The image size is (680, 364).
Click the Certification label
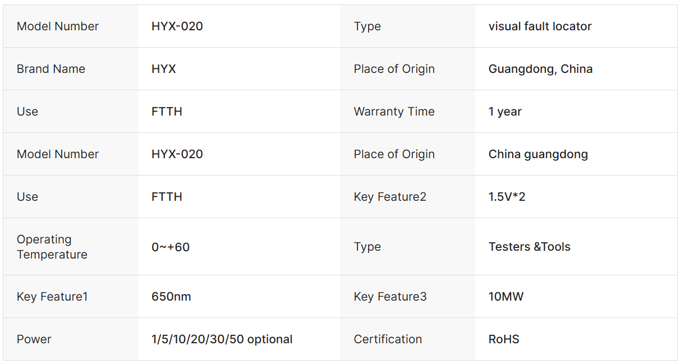point(388,339)
